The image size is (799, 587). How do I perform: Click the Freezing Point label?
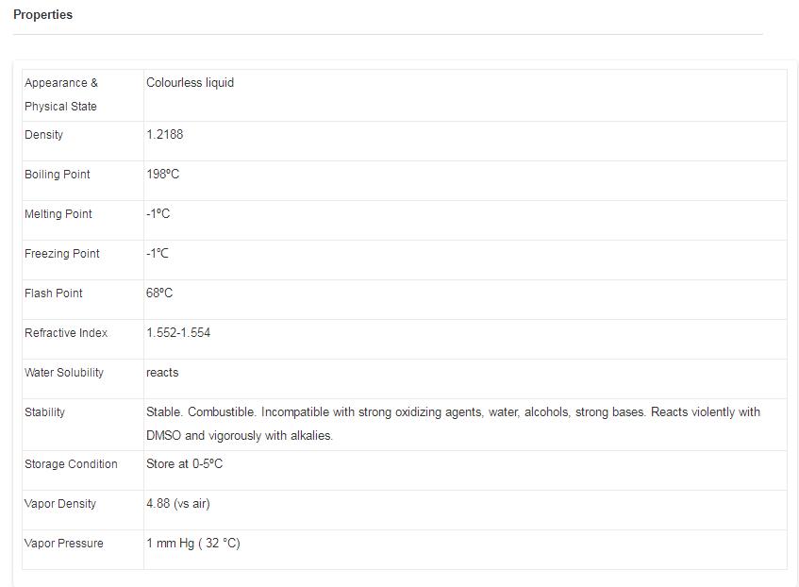coord(62,254)
